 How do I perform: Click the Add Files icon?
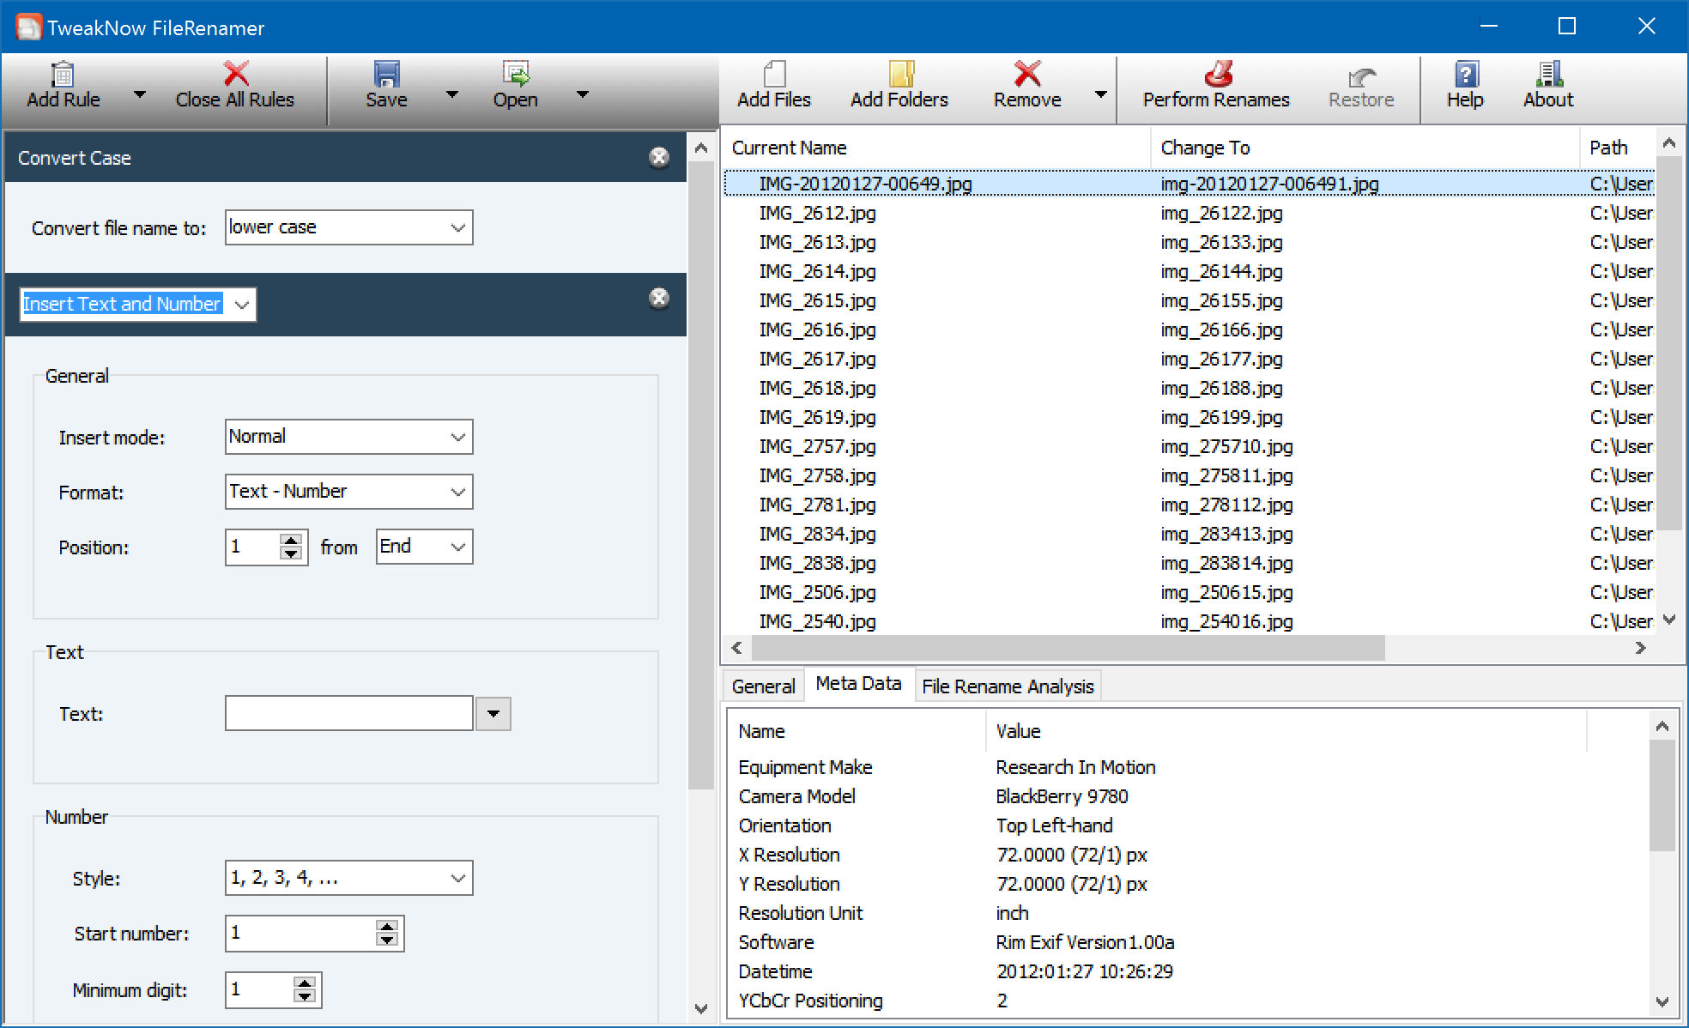click(x=774, y=74)
